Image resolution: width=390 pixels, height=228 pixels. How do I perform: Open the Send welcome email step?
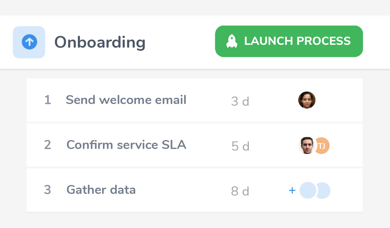tap(126, 100)
